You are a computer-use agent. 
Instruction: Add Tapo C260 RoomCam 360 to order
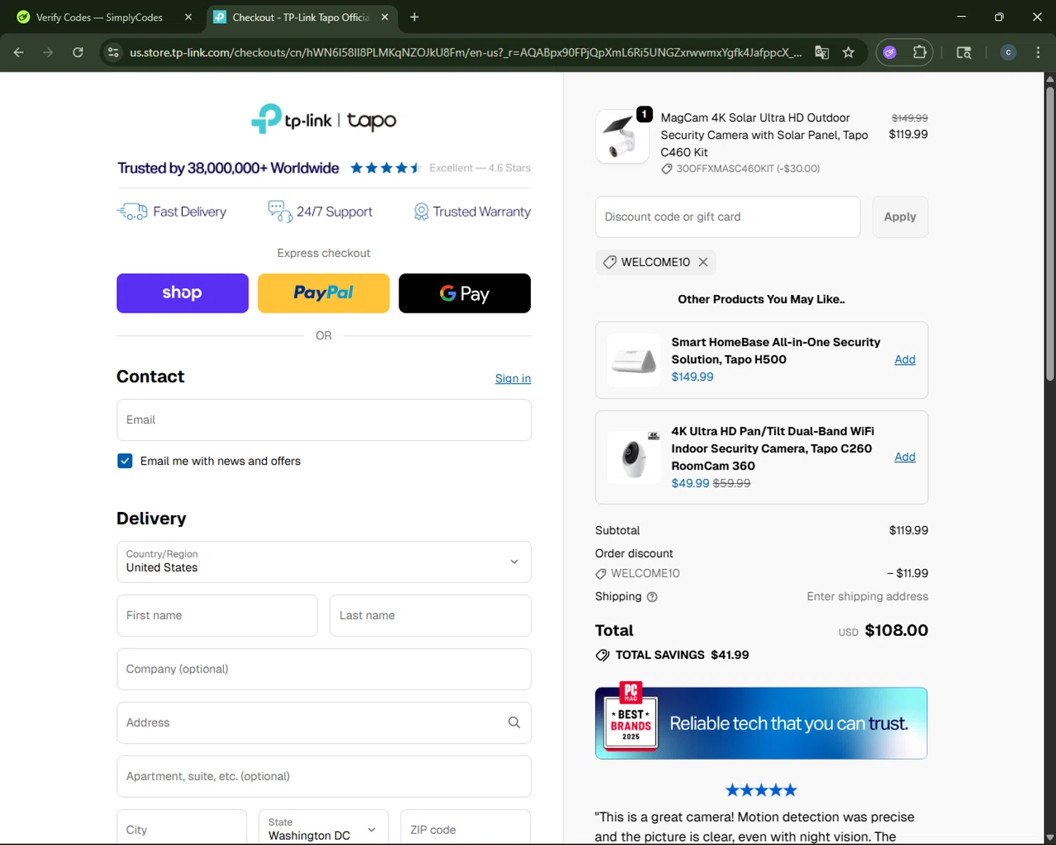(905, 457)
